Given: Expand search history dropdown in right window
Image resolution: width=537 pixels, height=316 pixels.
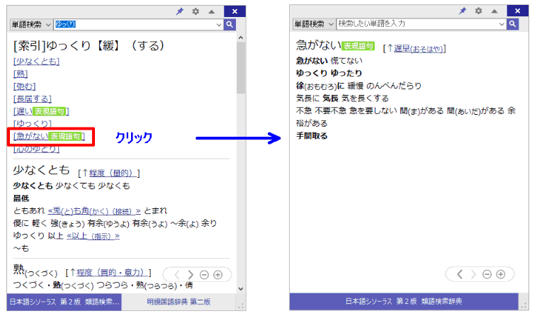Looking at the screenshot, I should 502,24.
